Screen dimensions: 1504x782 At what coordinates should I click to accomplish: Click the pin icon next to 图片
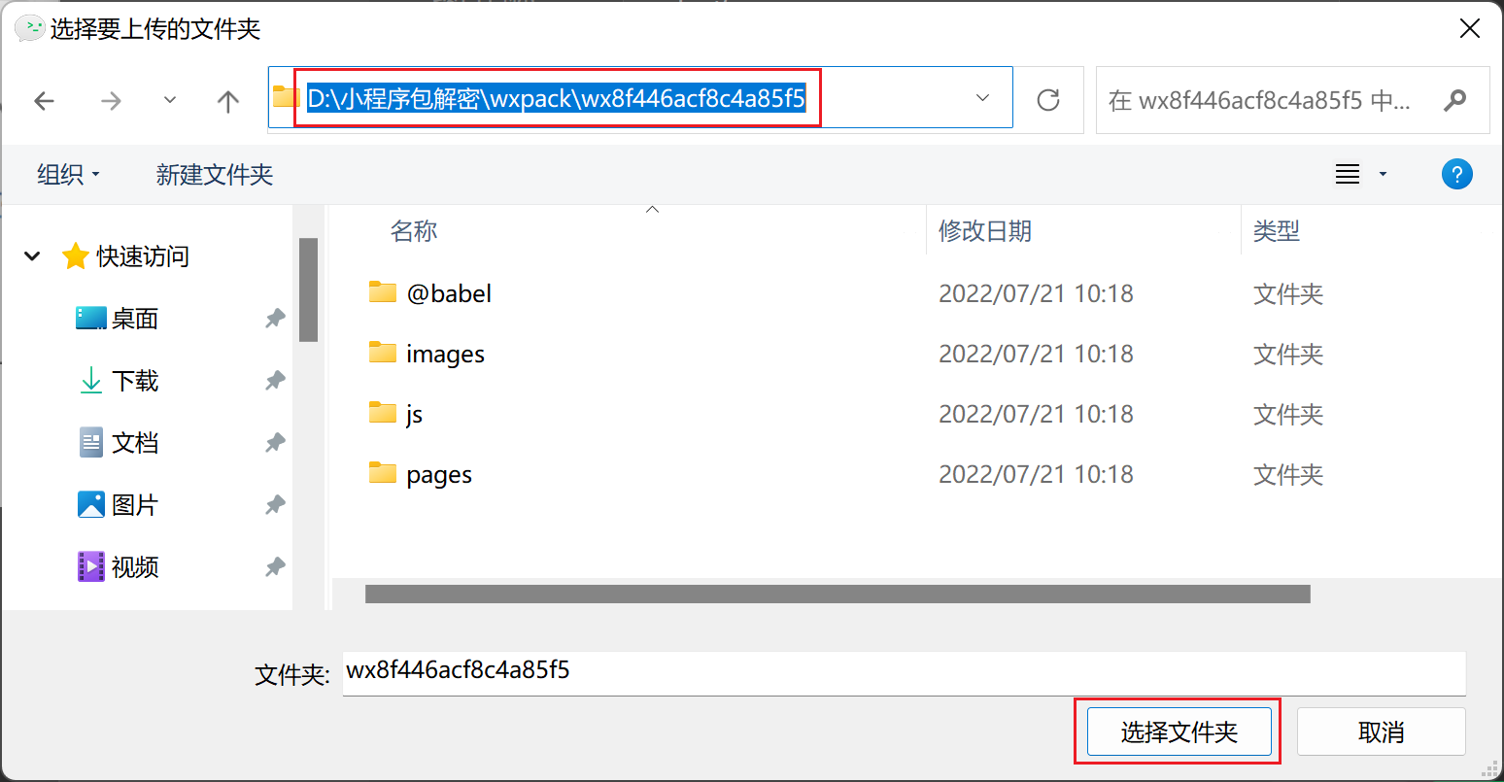pyautogui.click(x=276, y=505)
